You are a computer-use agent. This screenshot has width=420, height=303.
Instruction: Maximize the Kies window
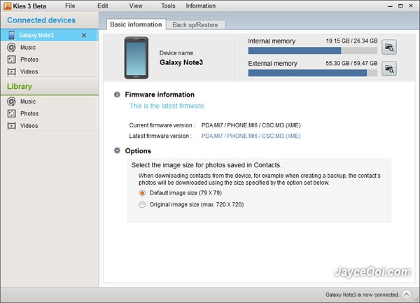click(x=400, y=6)
